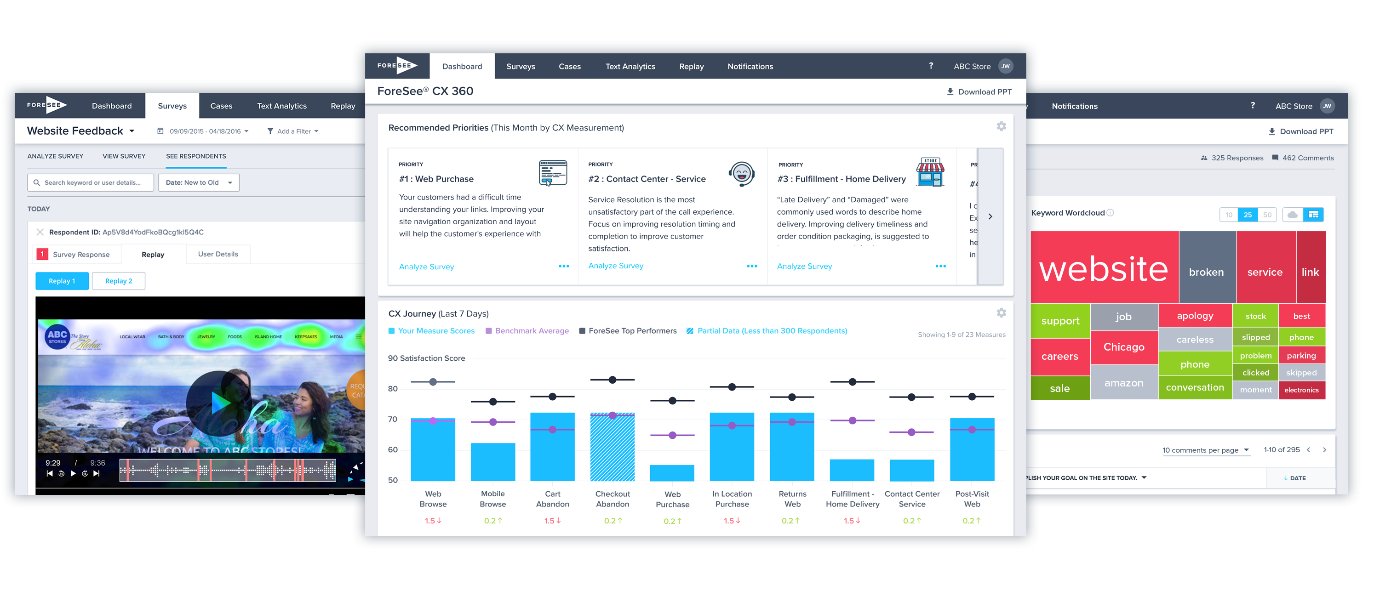
Task: Open the Date: New to Old sort dropdown
Action: click(x=198, y=182)
